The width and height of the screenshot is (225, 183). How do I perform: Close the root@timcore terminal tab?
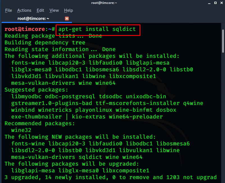(x=67, y=19)
